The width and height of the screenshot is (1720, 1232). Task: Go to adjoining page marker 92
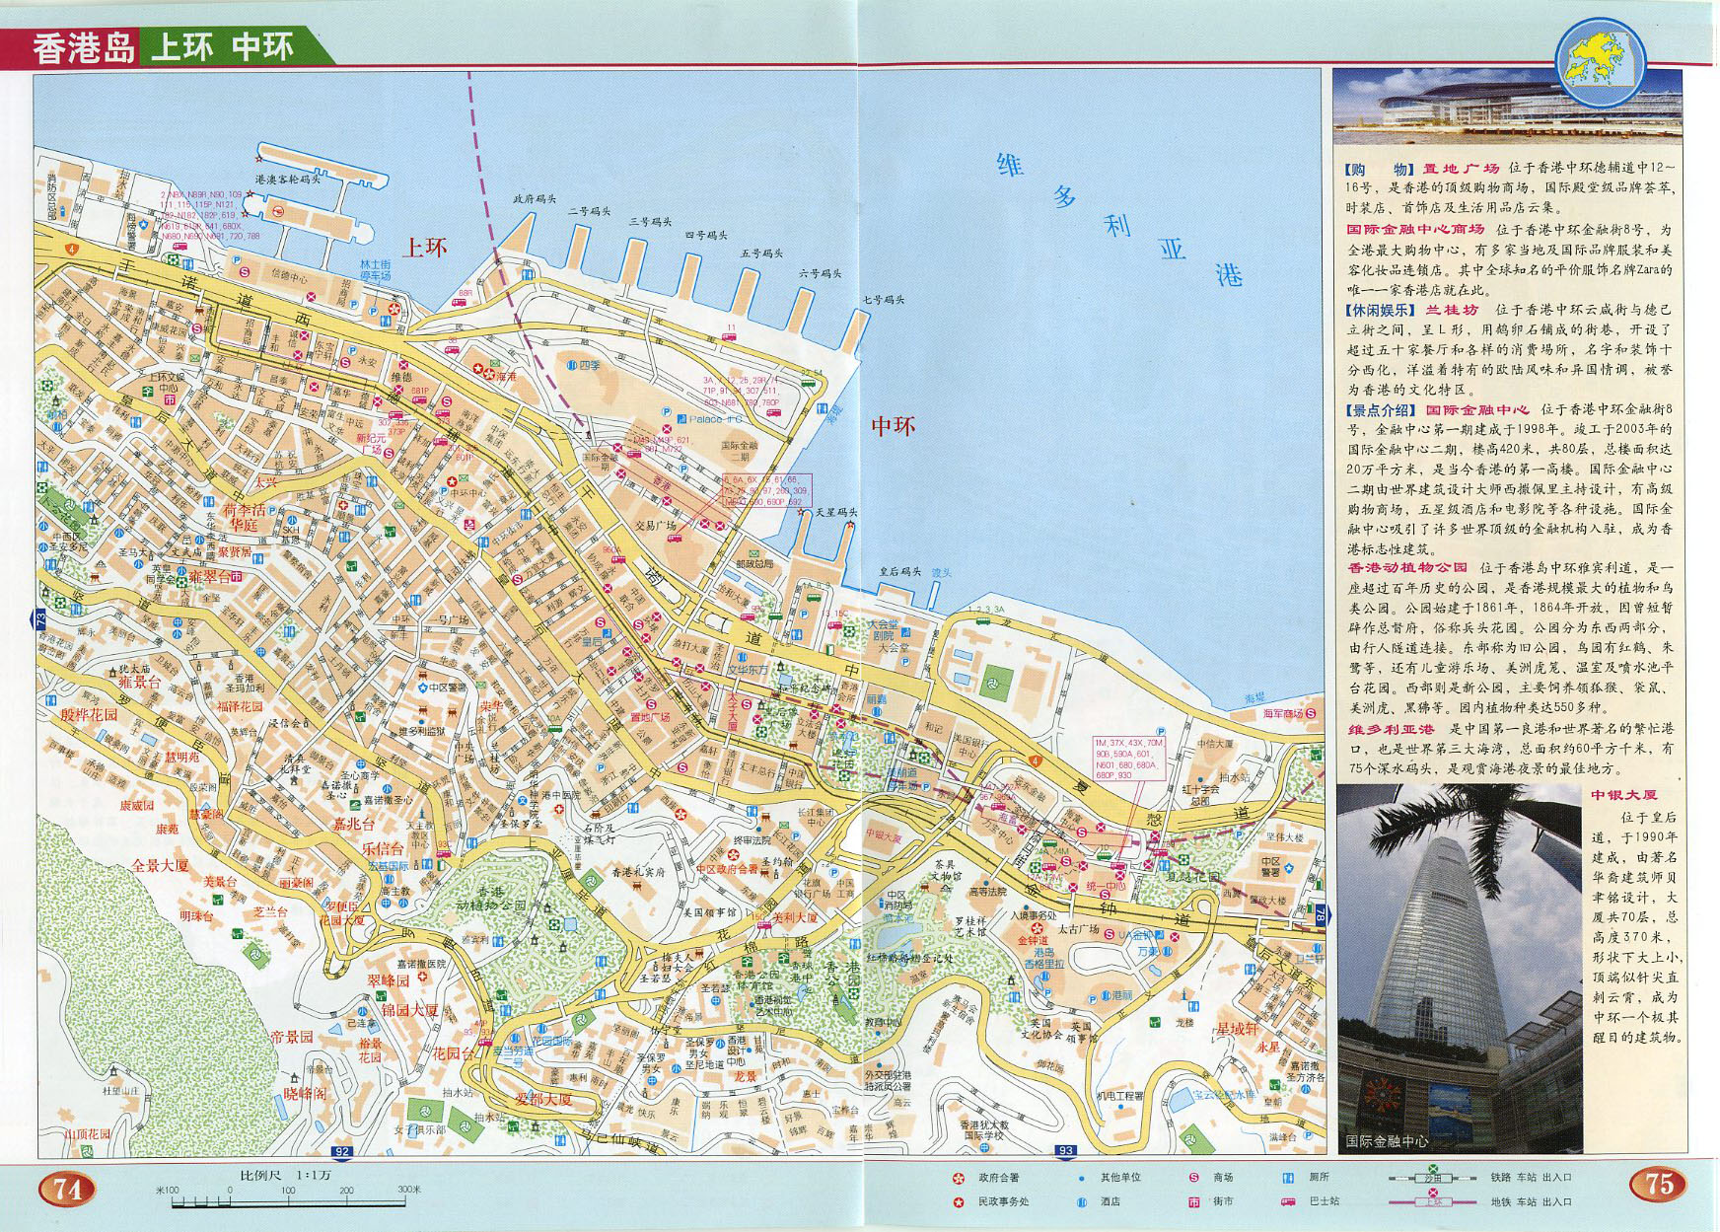click(x=342, y=1151)
